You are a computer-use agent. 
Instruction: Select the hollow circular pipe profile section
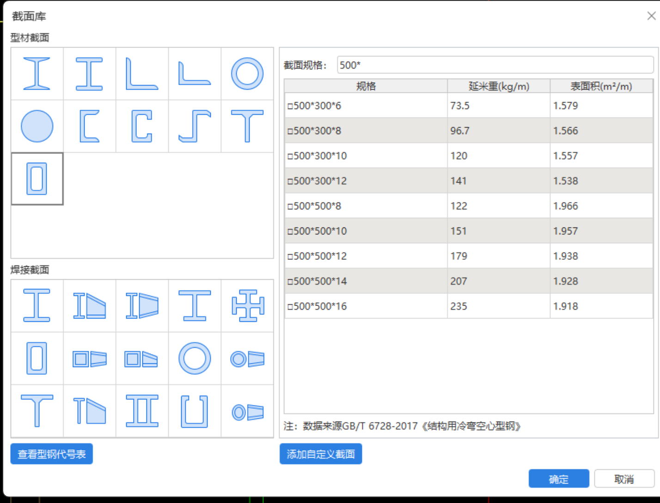pyautogui.click(x=247, y=74)
